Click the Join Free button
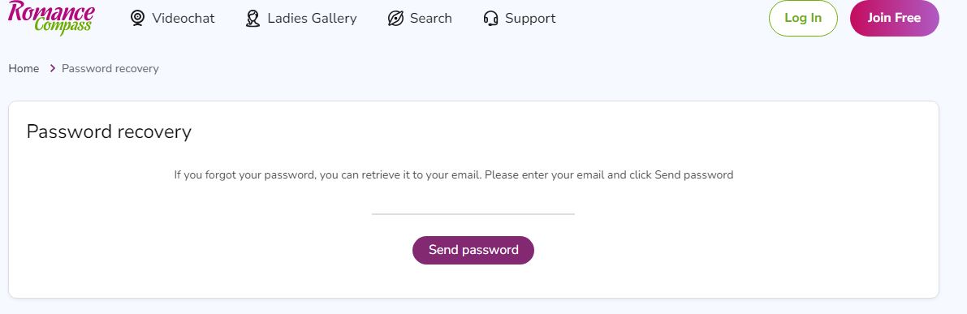This screenshot has width=967, height=314. 894,18
